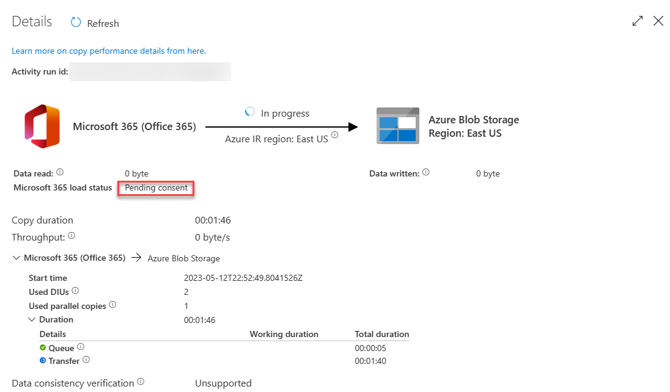Expand the Details pane to full screen
This screenshot has height=392, width=670.
[637, 20]
